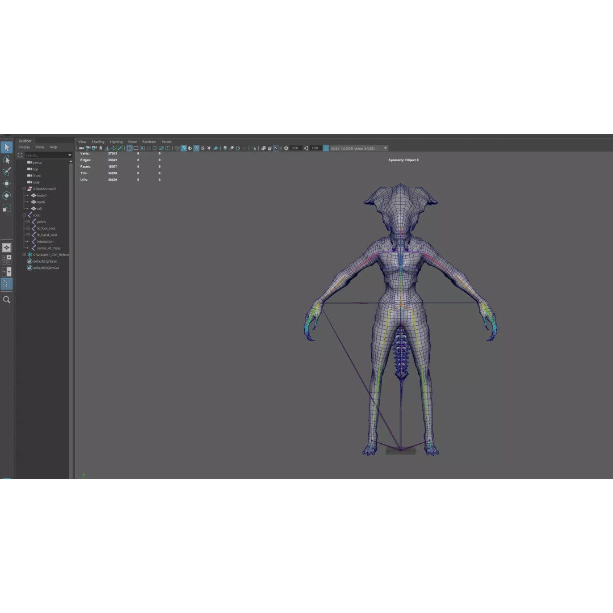Activate the Lasso select tool
This screenshot has height=613, width=613.
point(7,159)
